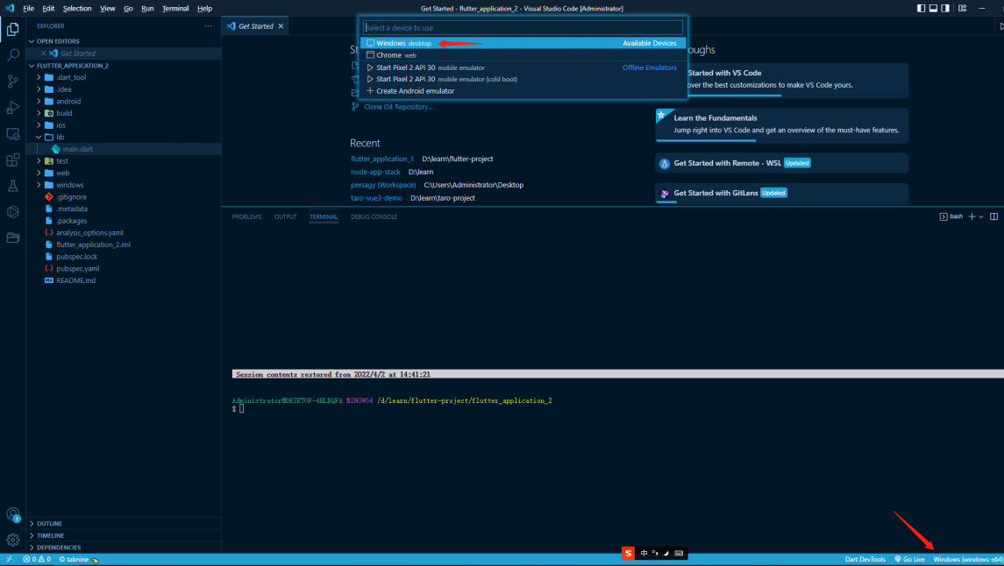1004x566 pixels.
Task: Click tabnine in status bar
Action: point(79,559)
